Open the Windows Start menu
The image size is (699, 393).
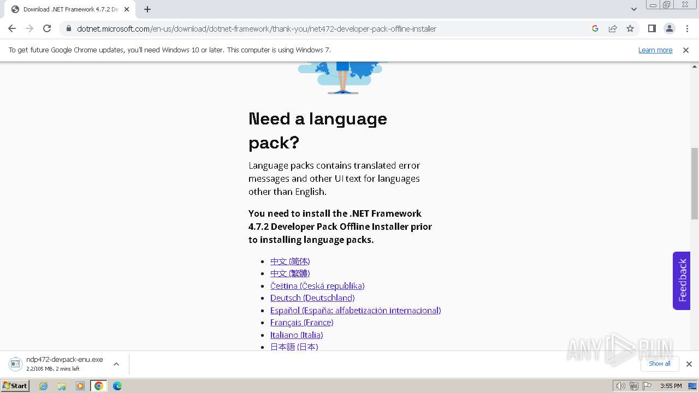[15, 386]
